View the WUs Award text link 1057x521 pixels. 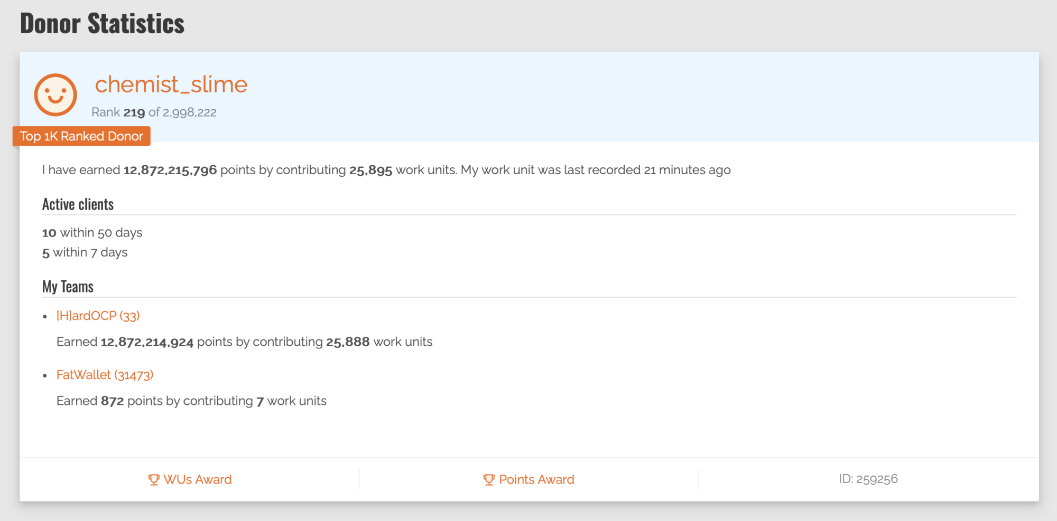tap(197, 479)
